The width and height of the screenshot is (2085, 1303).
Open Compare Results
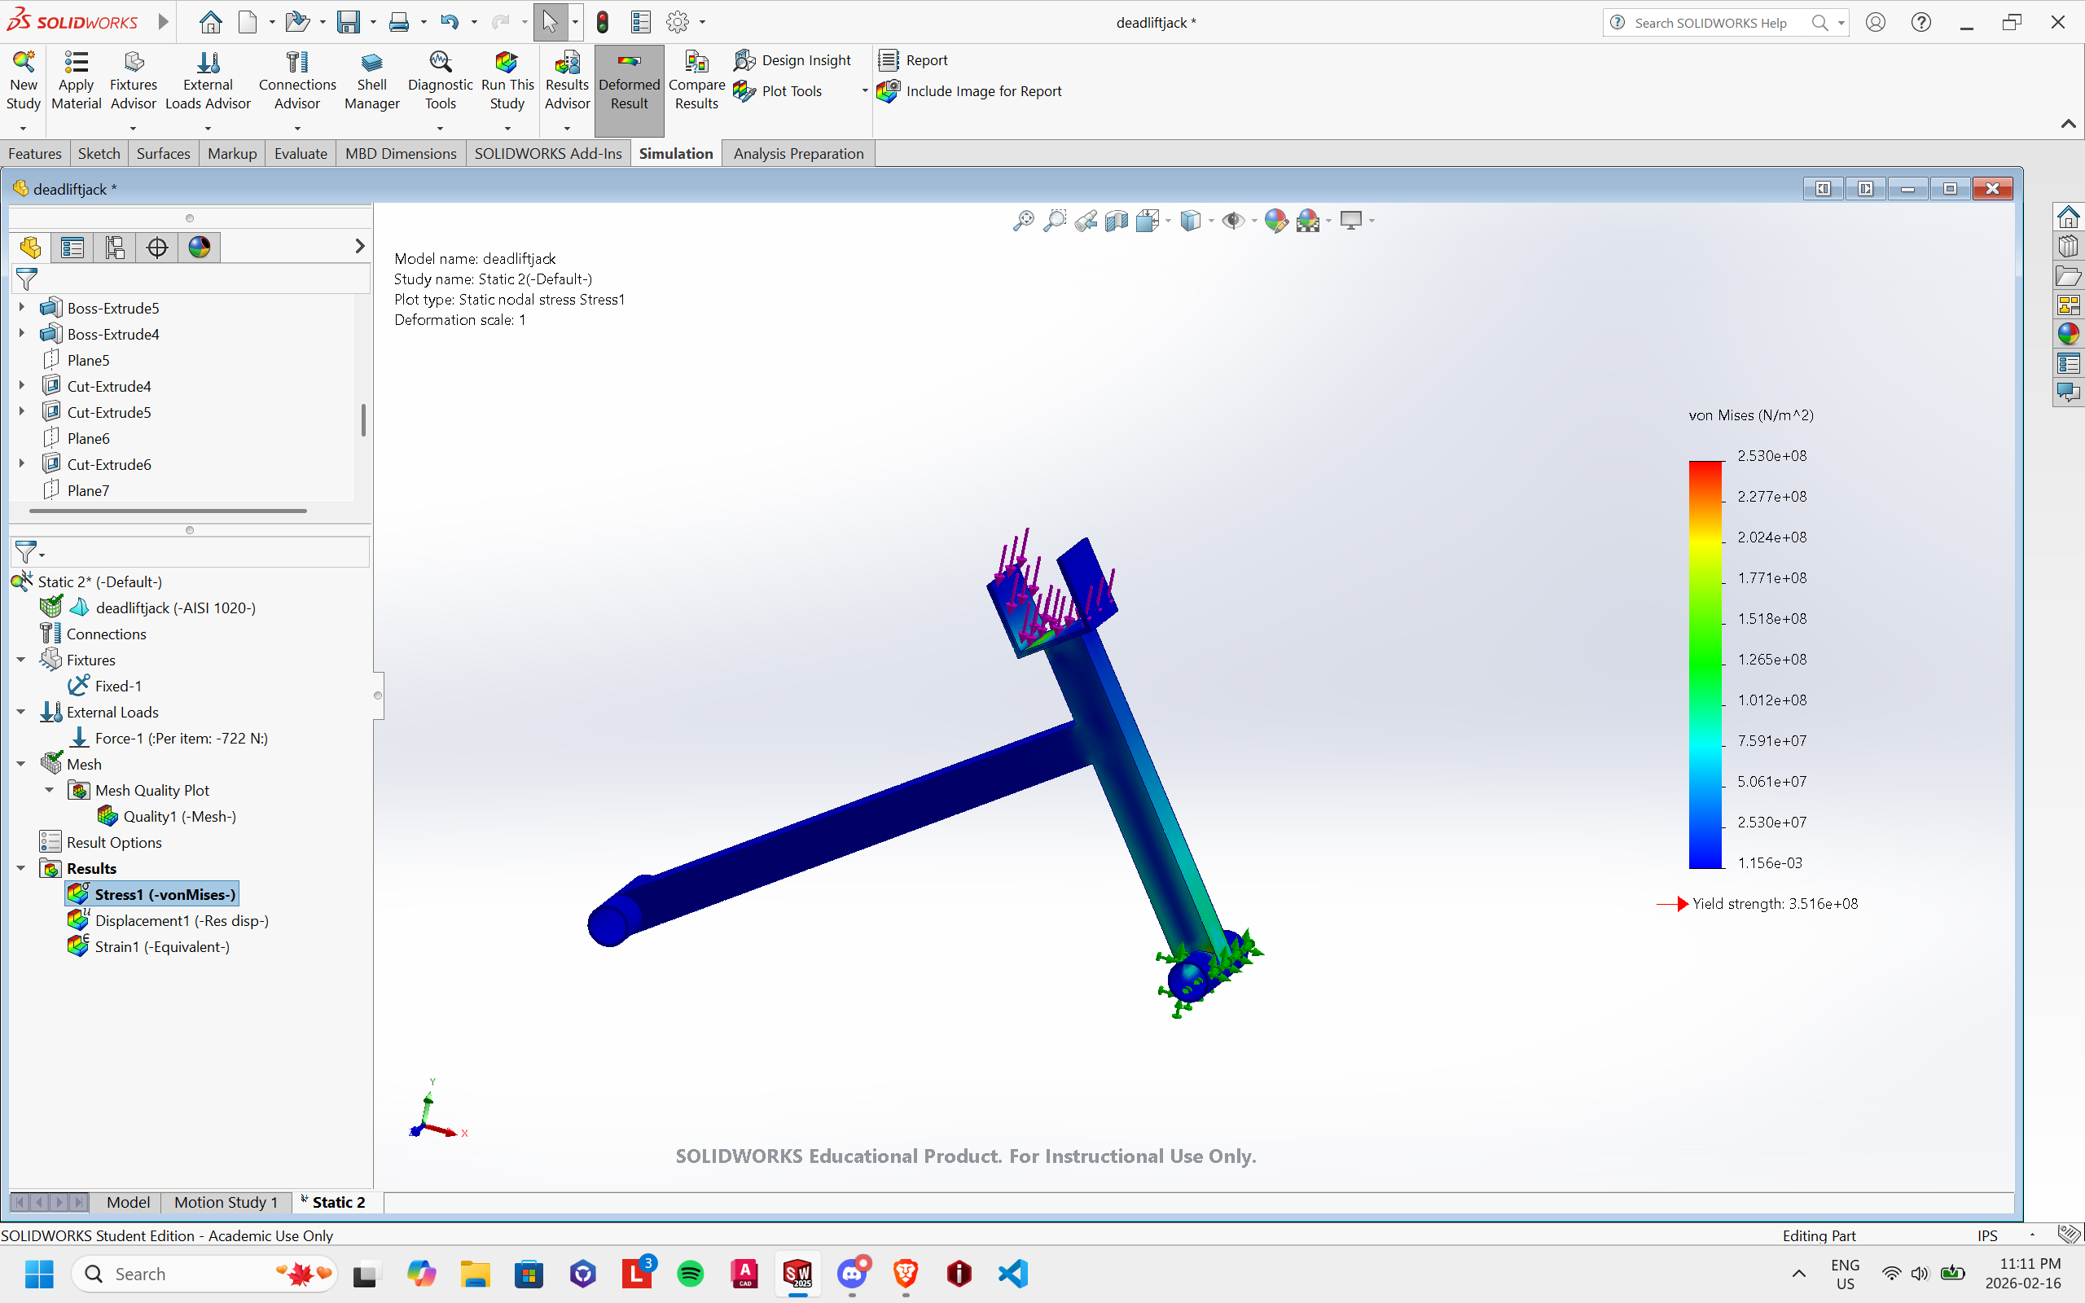tap(696, 81)
